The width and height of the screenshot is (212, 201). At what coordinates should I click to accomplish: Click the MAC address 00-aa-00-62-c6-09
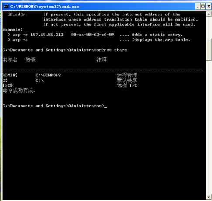92,35
